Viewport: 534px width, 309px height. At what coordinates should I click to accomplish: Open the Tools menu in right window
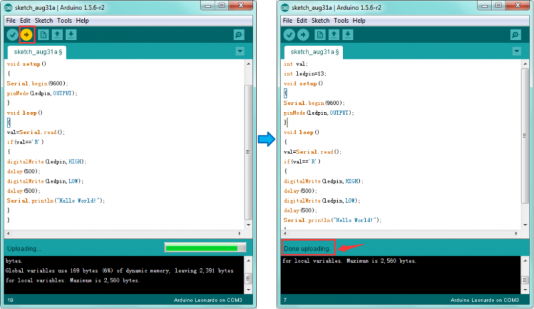341,21
